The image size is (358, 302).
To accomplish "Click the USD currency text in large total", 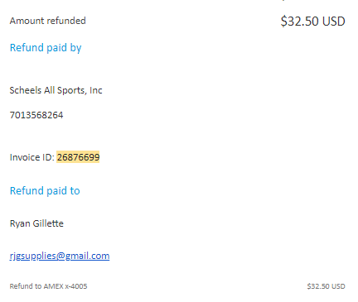I will [334, 22].
